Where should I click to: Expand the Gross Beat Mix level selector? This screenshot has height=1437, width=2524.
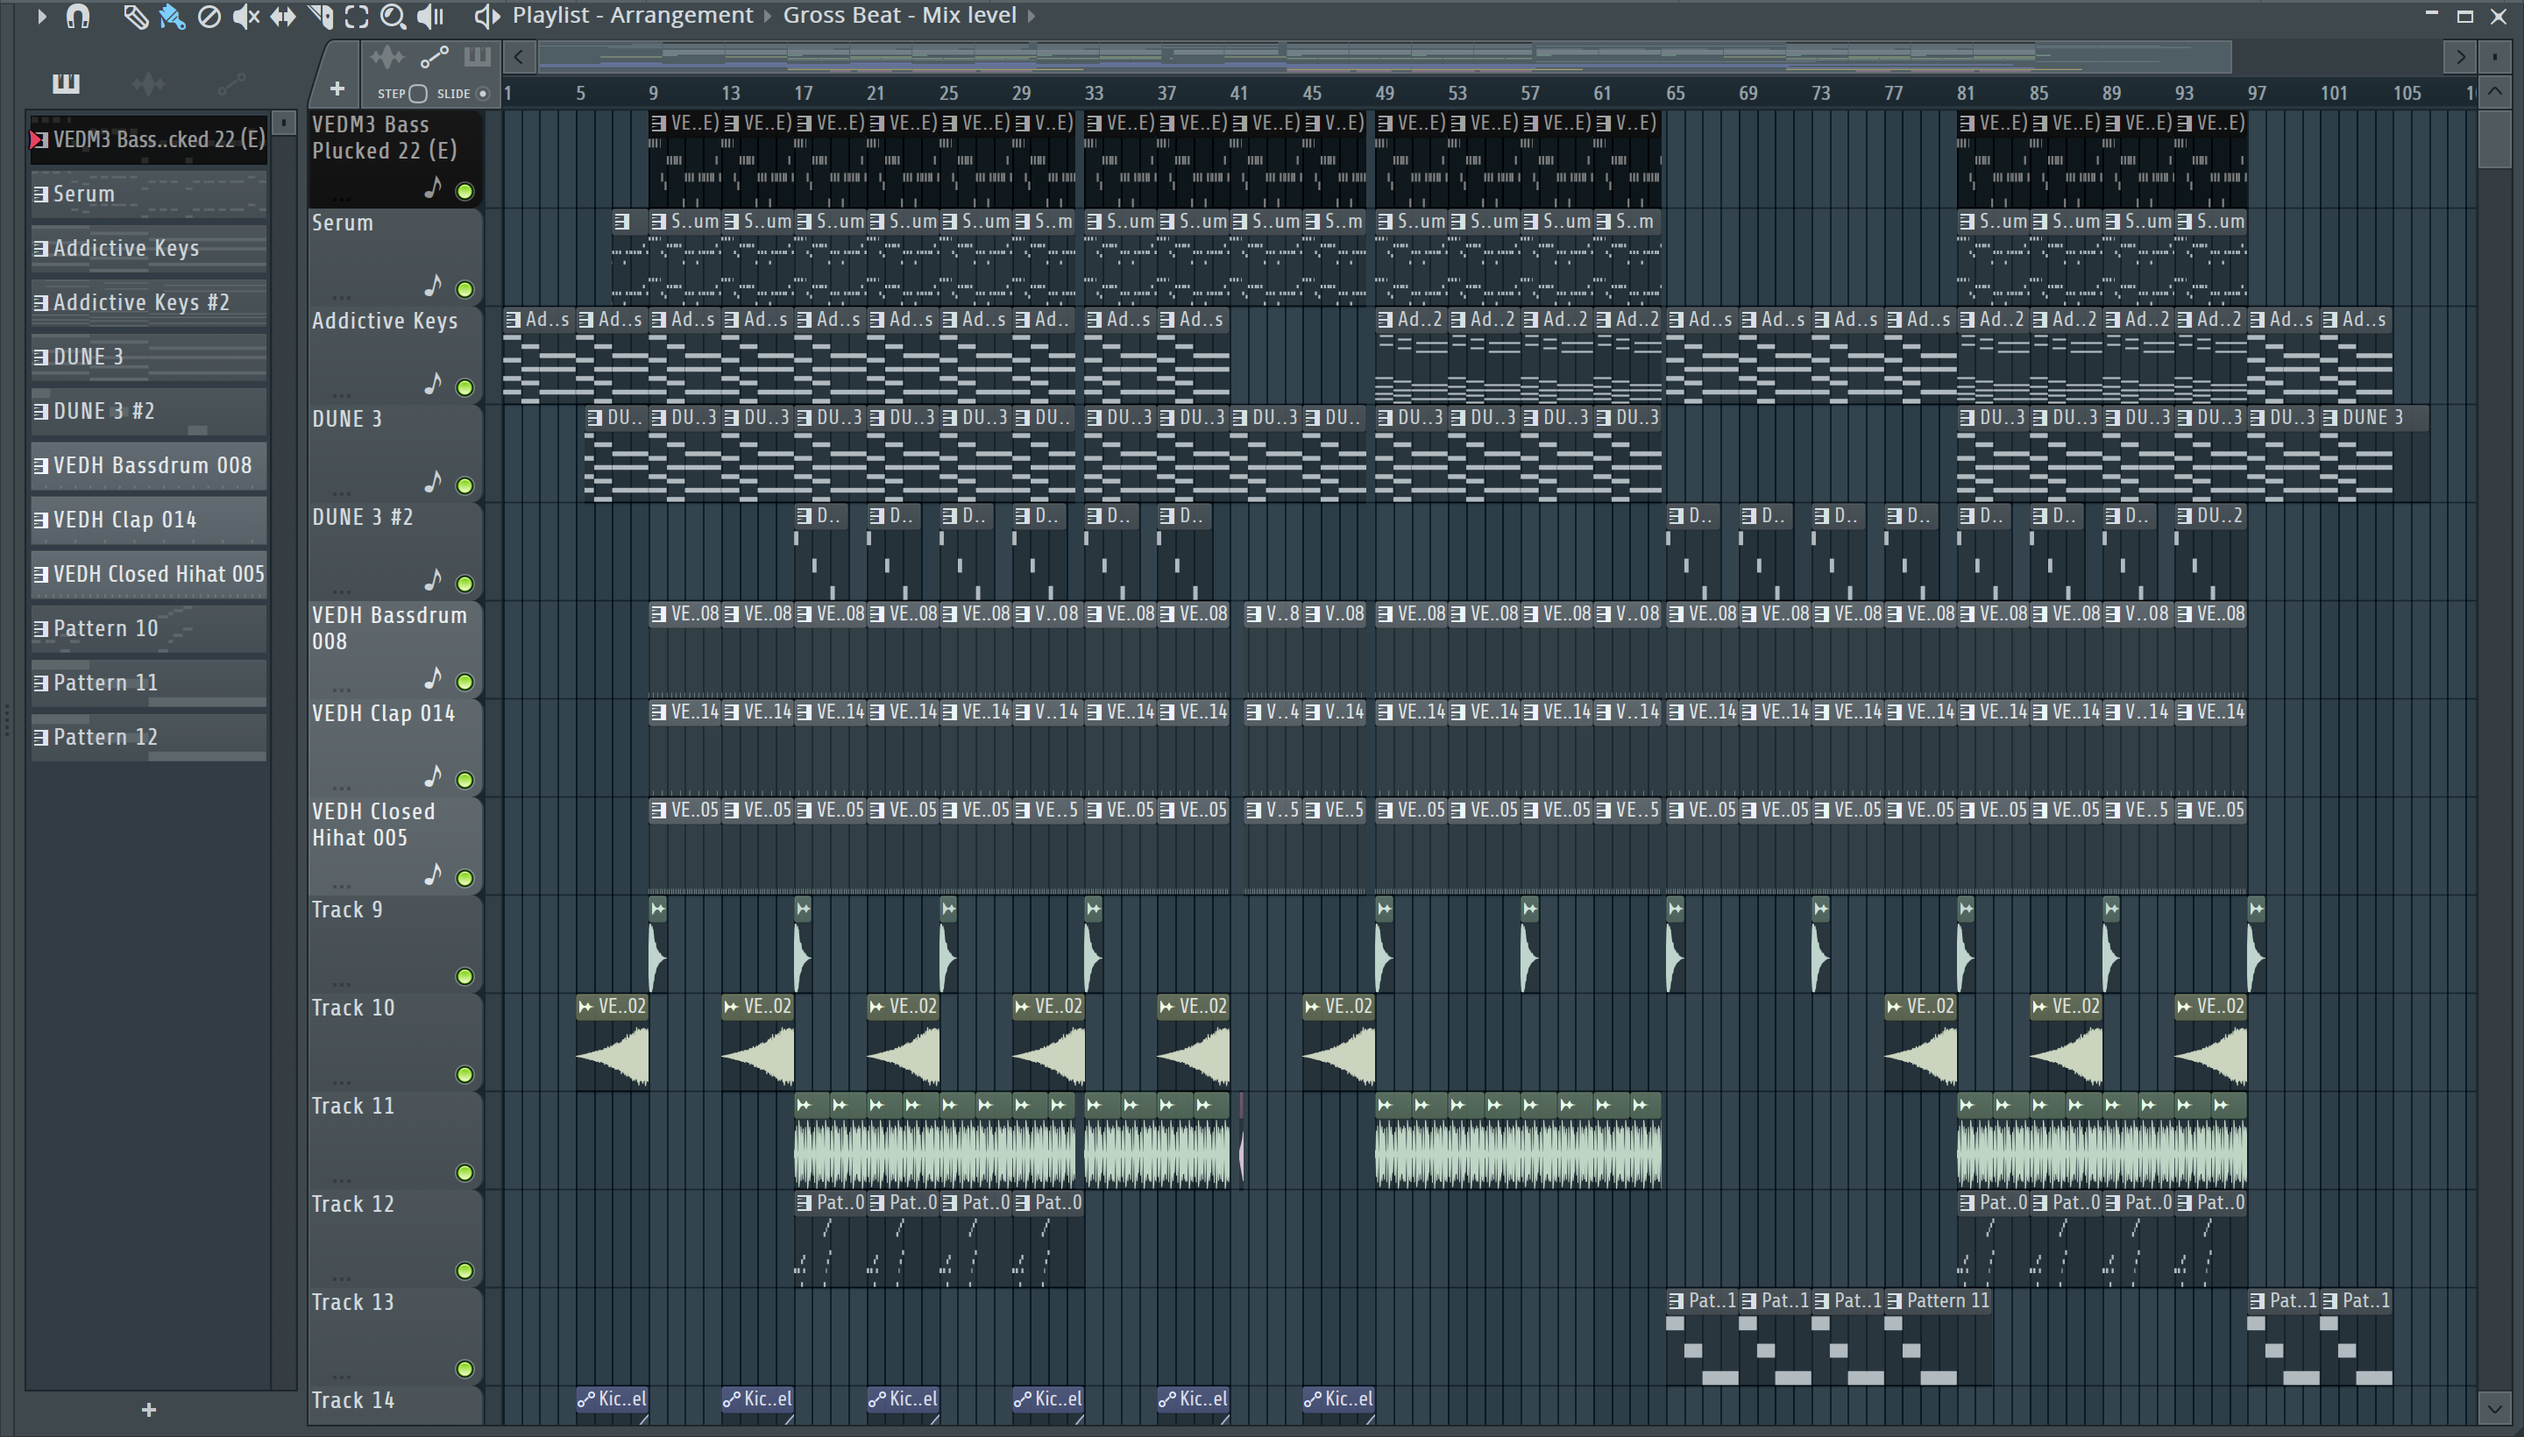coord(1032,16)
